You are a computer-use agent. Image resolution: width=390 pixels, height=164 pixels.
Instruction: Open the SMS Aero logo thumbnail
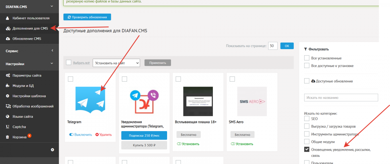[252, 101]
